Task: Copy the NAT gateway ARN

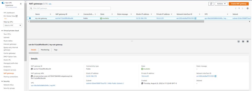Action: 32,76
